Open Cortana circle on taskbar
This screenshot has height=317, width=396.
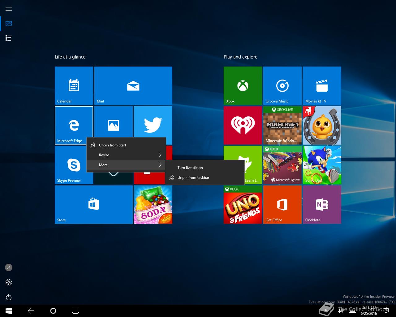53,310
